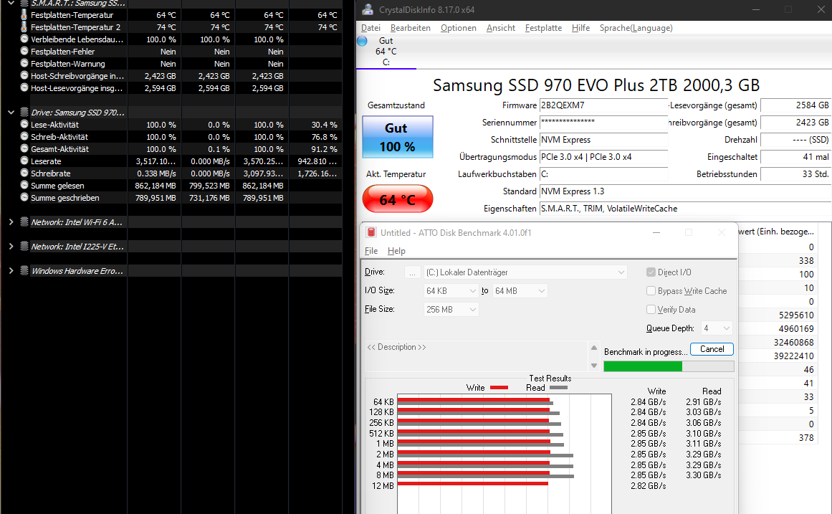
Task: Click thermometer icon beside Festplatten-Temperatur 2
Action: (24, 27)
